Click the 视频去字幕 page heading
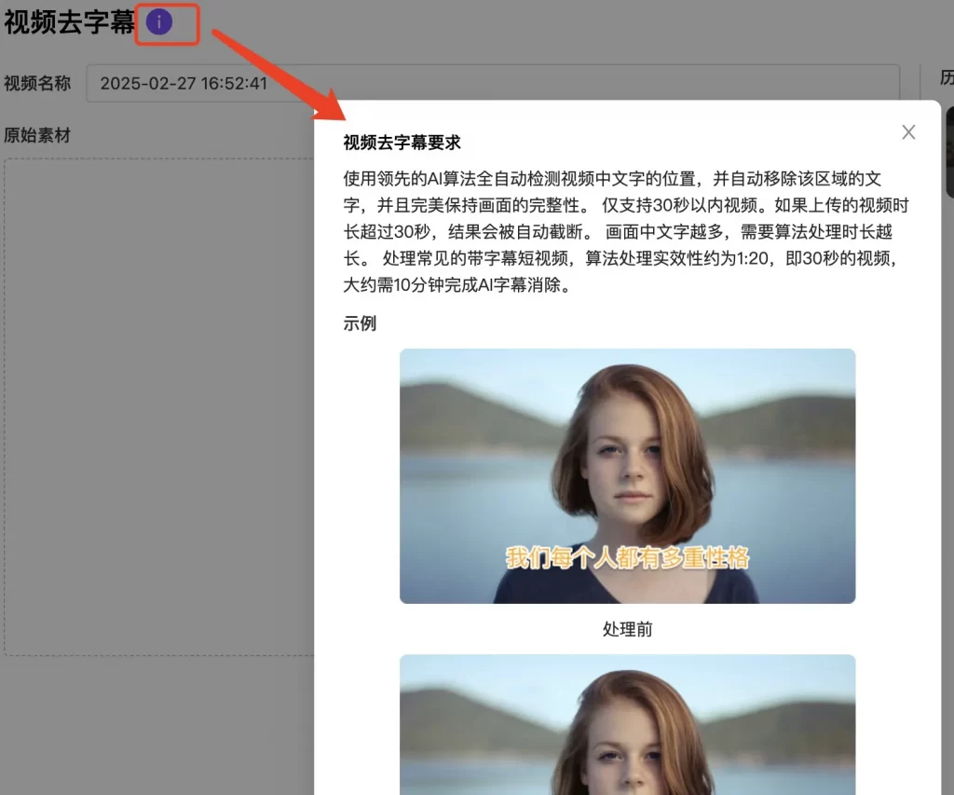Image resolution: width=954 pixels, height=795 pixels. tap(69, 22)
